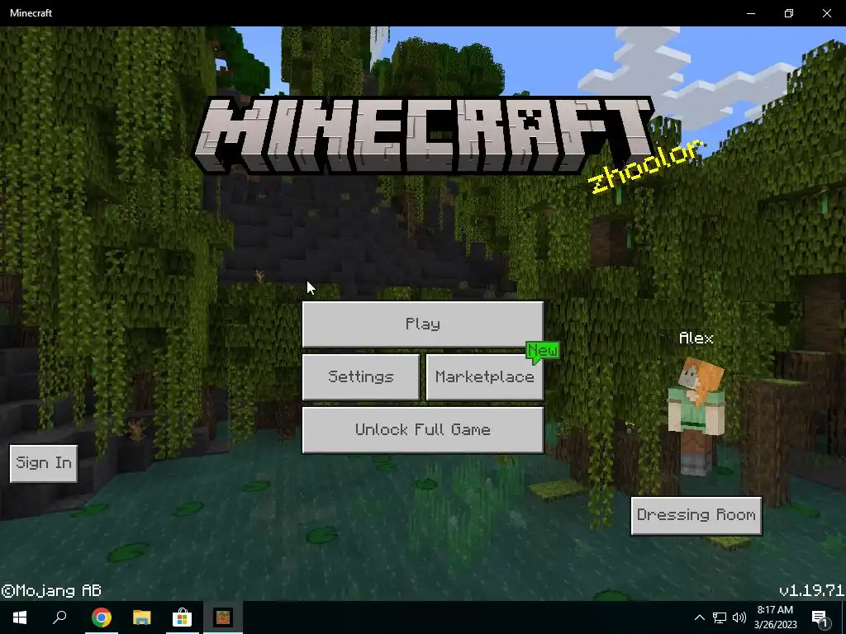Launch Google Chrome from the taskbar
The height and width of the screenshot is (634, 846).
101,617
